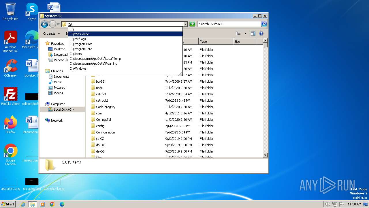This screenshot has height=208, width=369.
Task: Select Computer in navigation pane
Action: tap(58, 104)
